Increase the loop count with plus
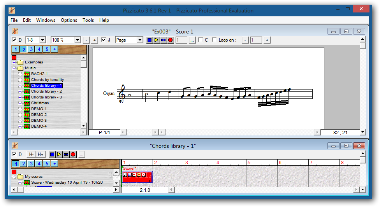The height and width of the screenshot is (207, 380). 267,40
